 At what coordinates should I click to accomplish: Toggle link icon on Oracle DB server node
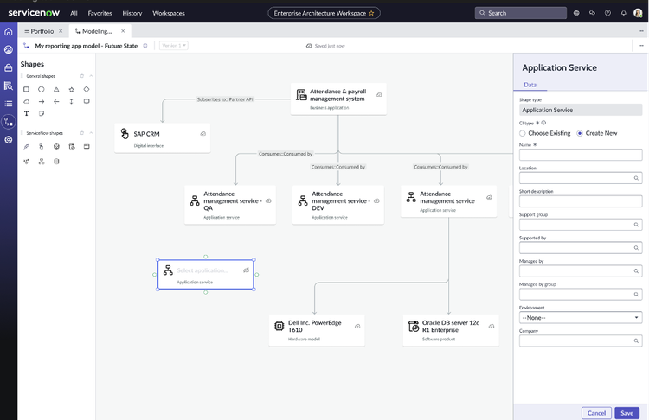coord(492,326)
